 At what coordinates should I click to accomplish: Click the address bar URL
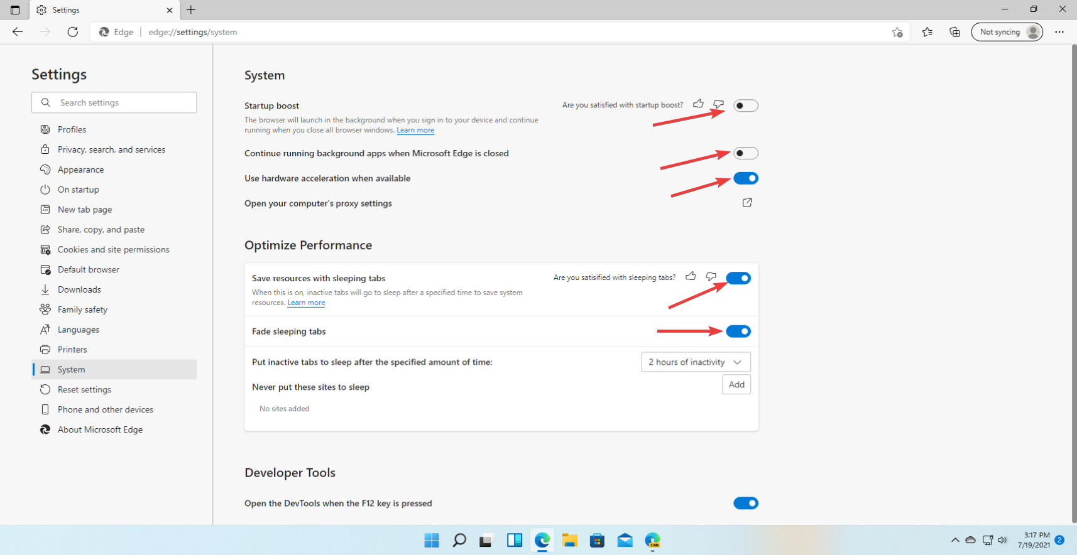193,32
